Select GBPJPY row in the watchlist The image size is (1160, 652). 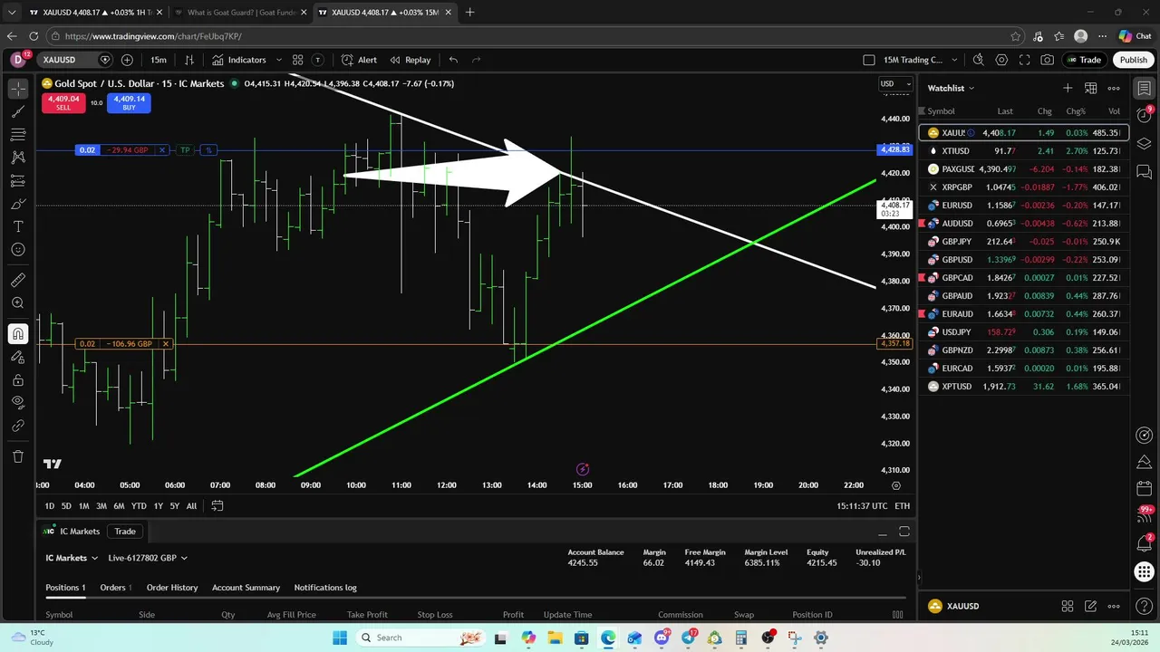(x=1024, y=242)
